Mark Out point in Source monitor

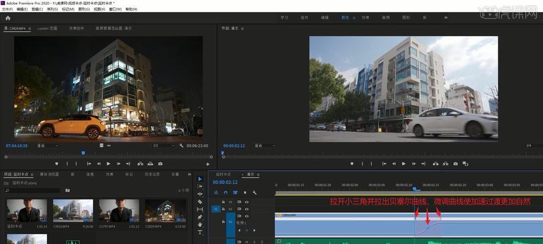(76, 164)
